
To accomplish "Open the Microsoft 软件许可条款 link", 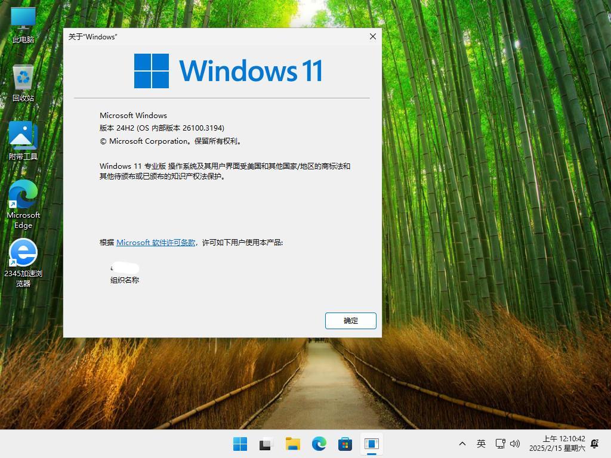I will pos(156,242).
